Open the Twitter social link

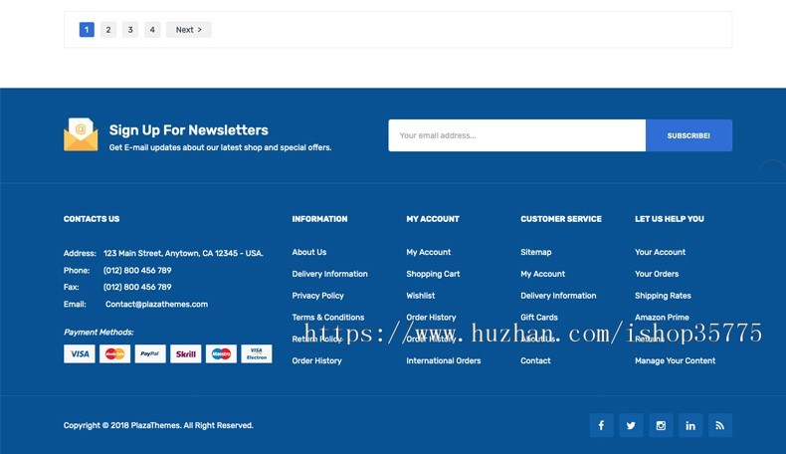click(x=631, y=425)
